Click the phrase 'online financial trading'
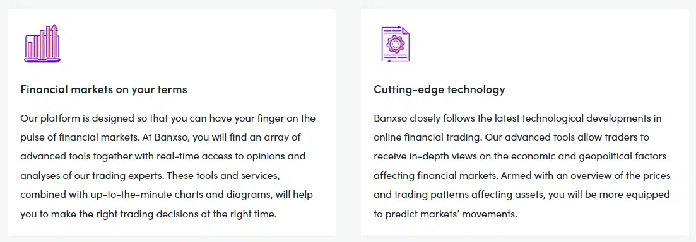 (427, 137)
